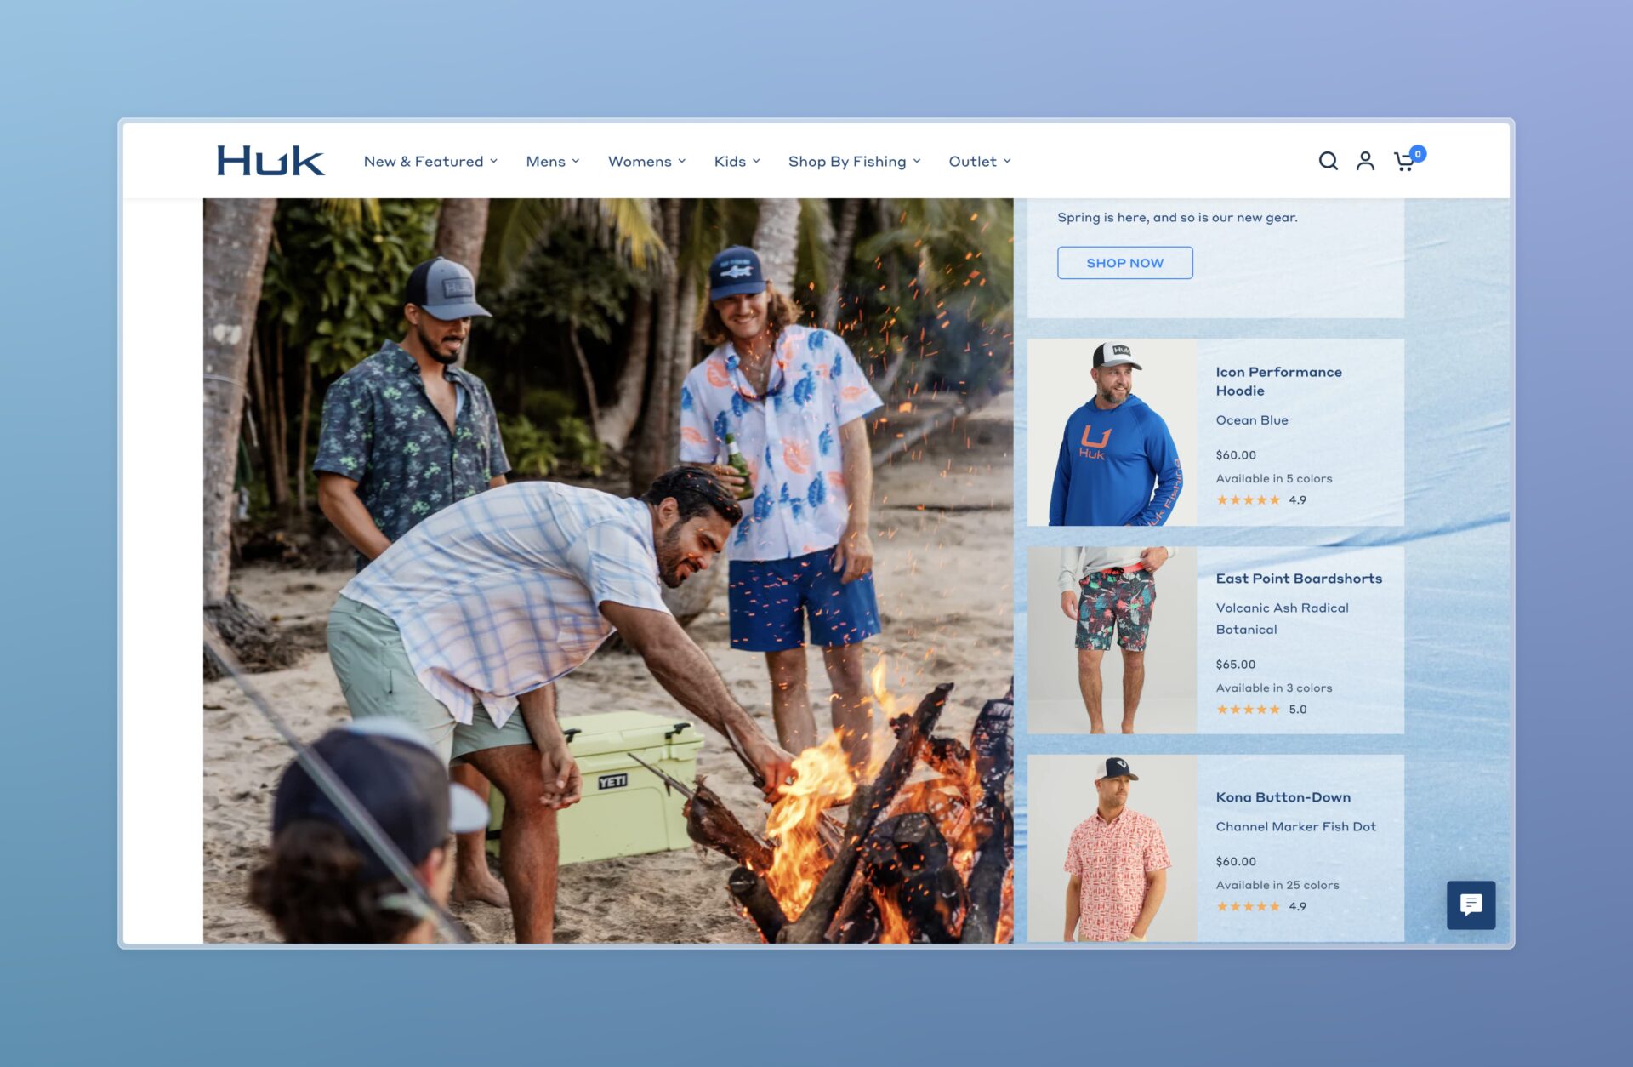Click the user account icon
Image resolution: width=1633 pixels, height=1067 pixels.
pyautogui.click(x=1365, y=161)
